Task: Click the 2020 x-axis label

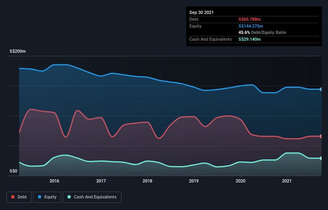Action: pyautogui.click(x=241, y=181)
